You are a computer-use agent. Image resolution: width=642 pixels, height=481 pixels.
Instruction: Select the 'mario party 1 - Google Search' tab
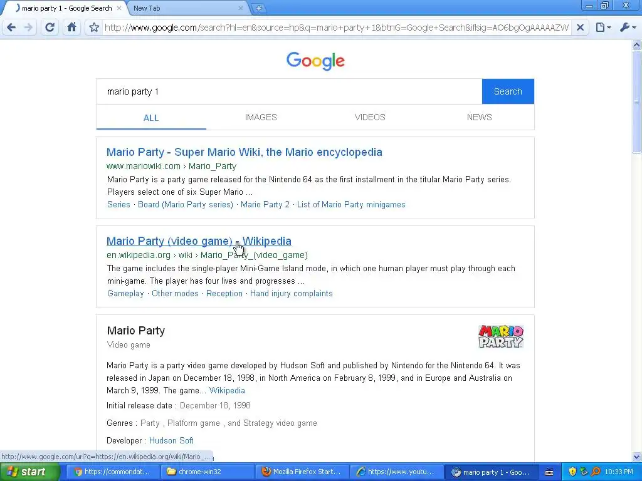65,8
